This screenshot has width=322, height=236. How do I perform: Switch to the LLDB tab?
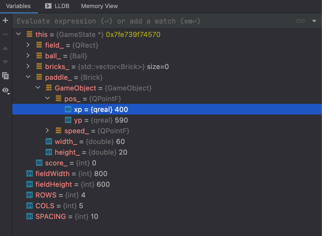click(57, 6)
